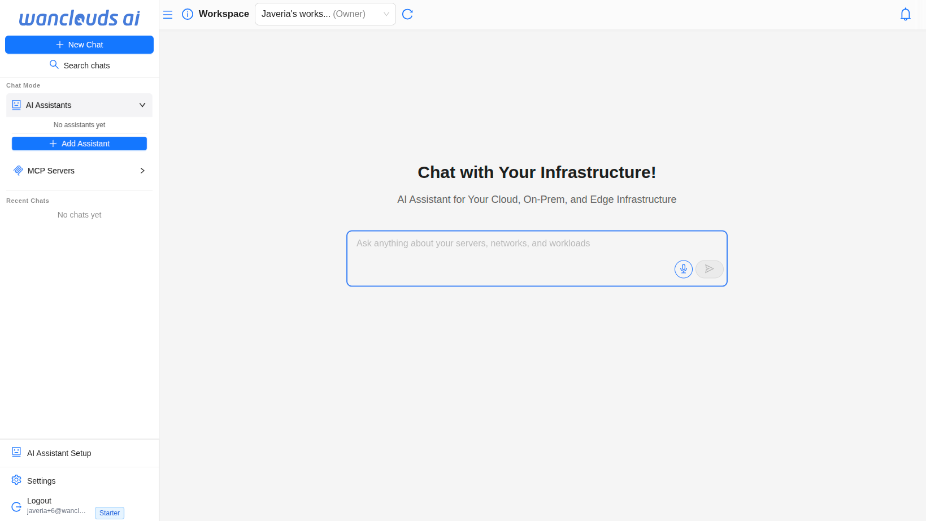Focus the Ask anything chat input field
Viewport: 926px width, 521px height.
[508, 249]
